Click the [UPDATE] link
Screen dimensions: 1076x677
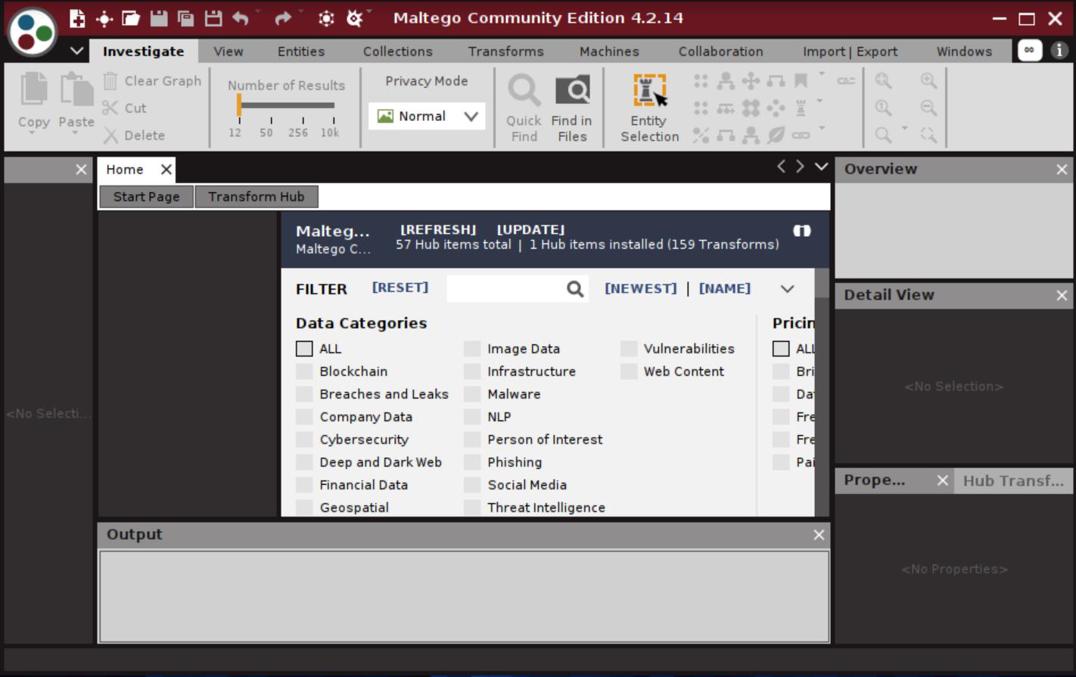[x=530, y=229]
